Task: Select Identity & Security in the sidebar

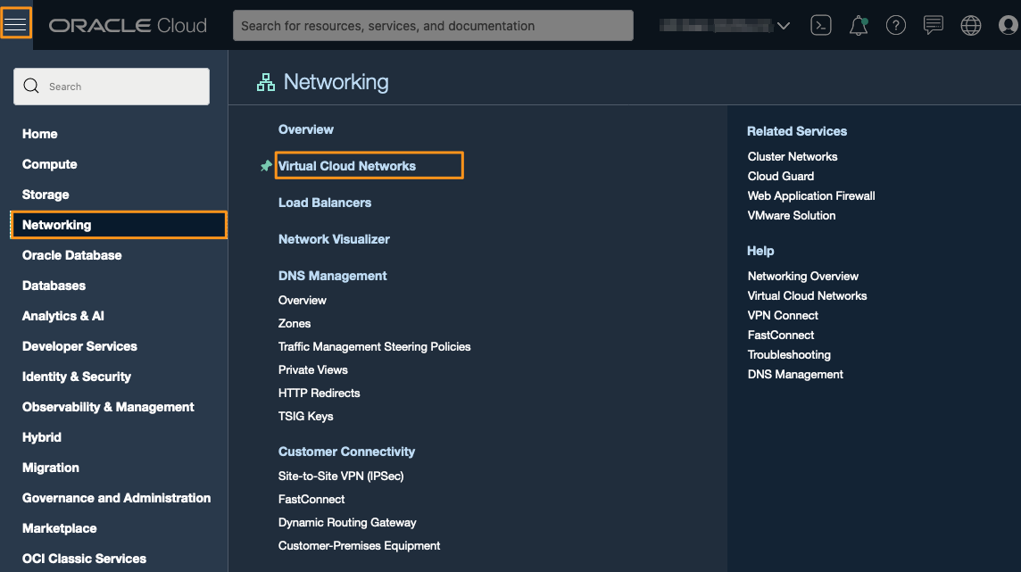Action: 77,377
